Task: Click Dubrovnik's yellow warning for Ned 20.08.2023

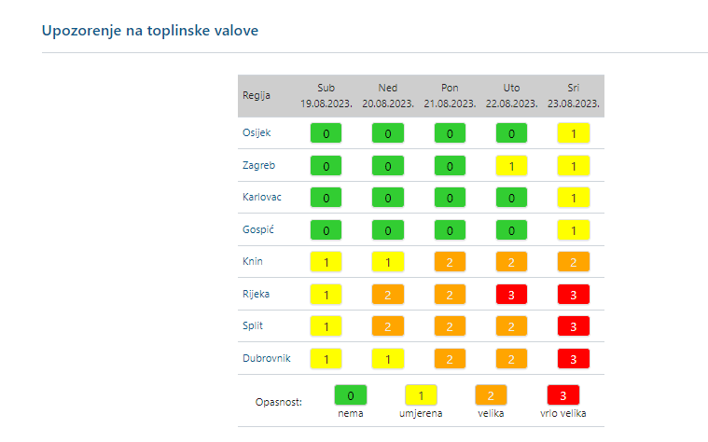Action: [x=388, y=359]
